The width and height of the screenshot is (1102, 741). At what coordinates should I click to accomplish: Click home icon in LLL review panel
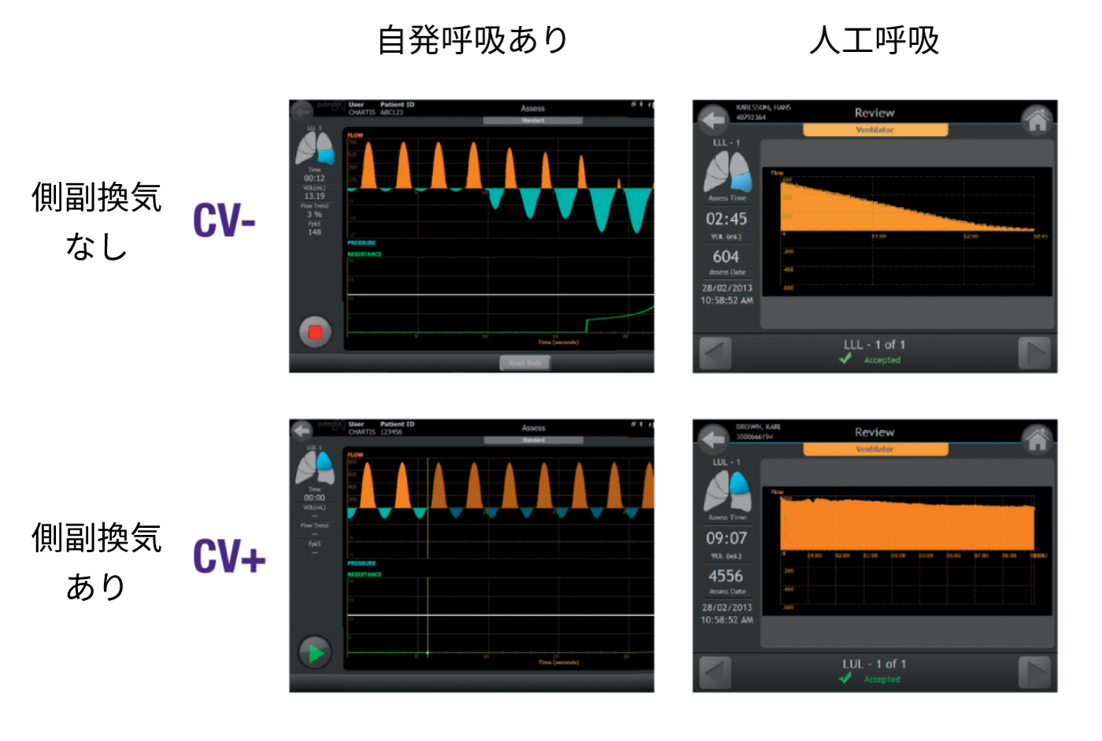point(1037,120)
